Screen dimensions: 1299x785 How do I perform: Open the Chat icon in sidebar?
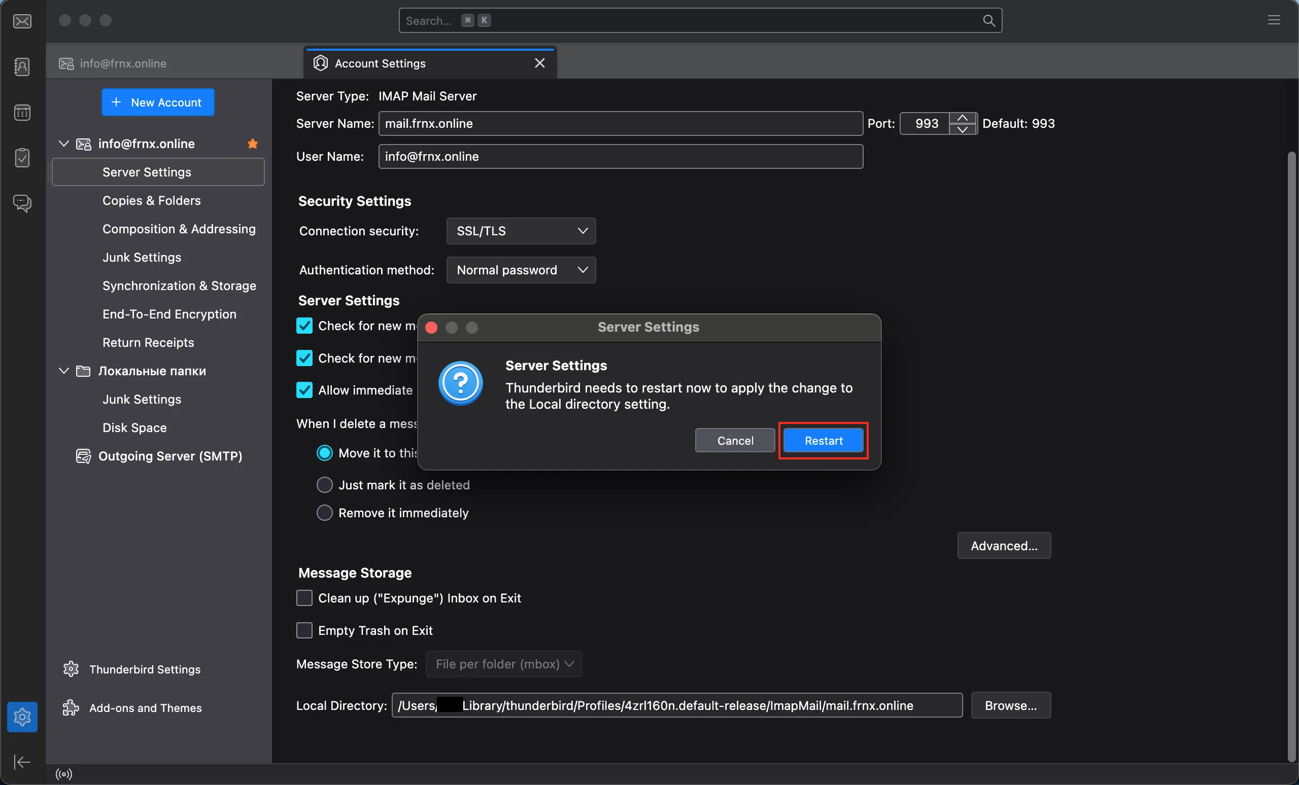point(22,203)
